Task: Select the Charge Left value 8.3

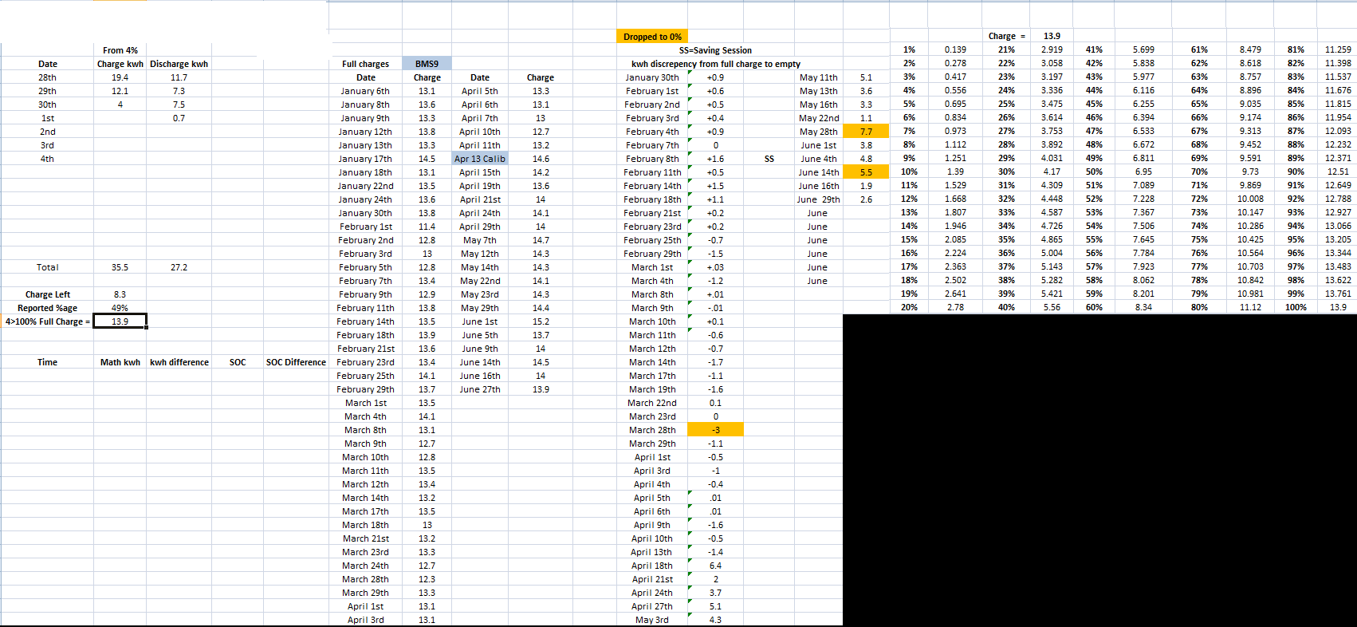Action: pyautogui.click(x=120, y=294)
